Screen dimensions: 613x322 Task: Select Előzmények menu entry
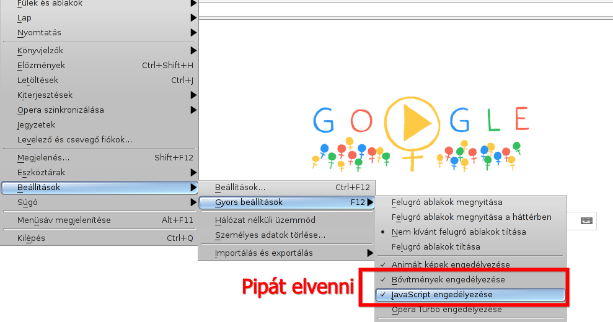coord(99,65)
